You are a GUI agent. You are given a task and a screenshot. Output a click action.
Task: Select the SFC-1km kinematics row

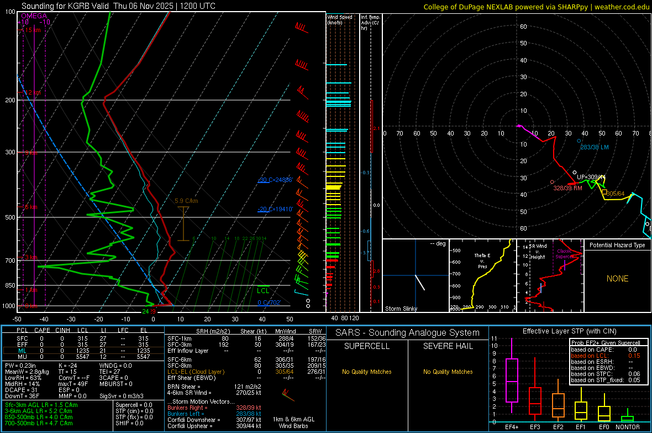(246, 338)
